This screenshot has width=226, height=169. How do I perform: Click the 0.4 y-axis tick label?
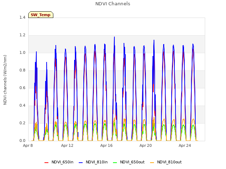point(22,106)
